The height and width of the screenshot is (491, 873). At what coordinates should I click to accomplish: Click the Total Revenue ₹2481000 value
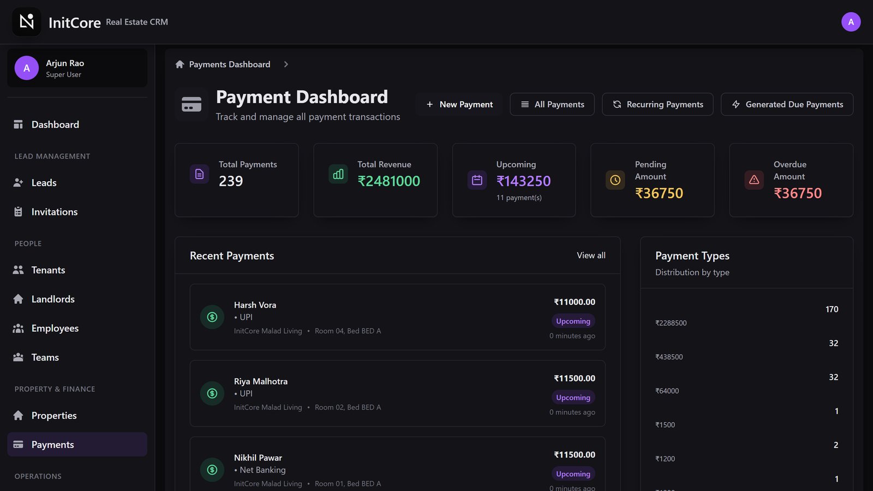[x=389, y=181]
